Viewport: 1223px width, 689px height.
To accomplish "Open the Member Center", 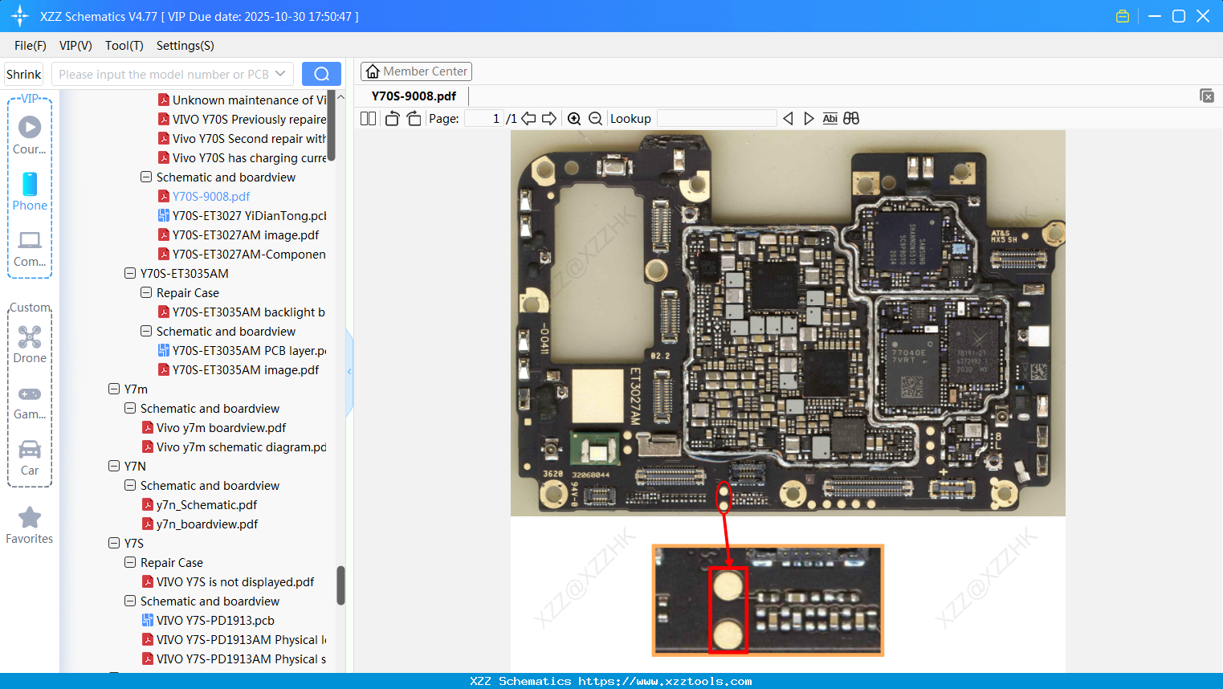I will [x=416, y=71].
